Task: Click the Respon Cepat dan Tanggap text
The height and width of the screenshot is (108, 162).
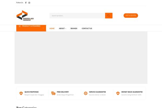Action: click(x=34, y=95)
